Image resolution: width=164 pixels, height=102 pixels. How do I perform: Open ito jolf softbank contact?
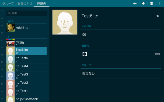26,99
